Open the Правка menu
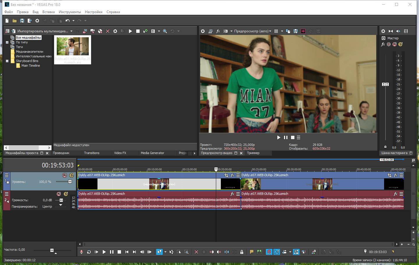The image size is (419, 265). click(22, 12)
